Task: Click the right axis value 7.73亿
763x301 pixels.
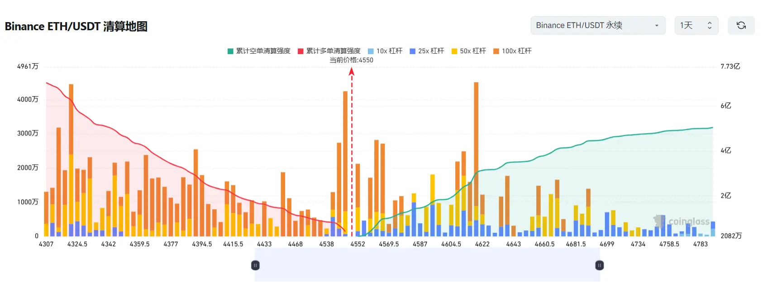Action: (x=730, y=66)
